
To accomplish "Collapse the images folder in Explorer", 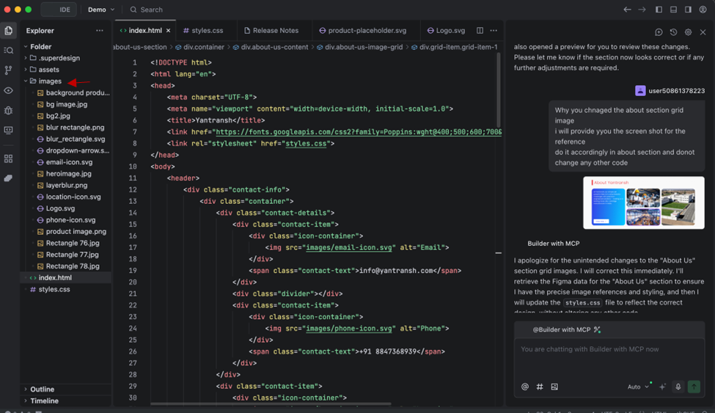I will click(x=49, y=81).
